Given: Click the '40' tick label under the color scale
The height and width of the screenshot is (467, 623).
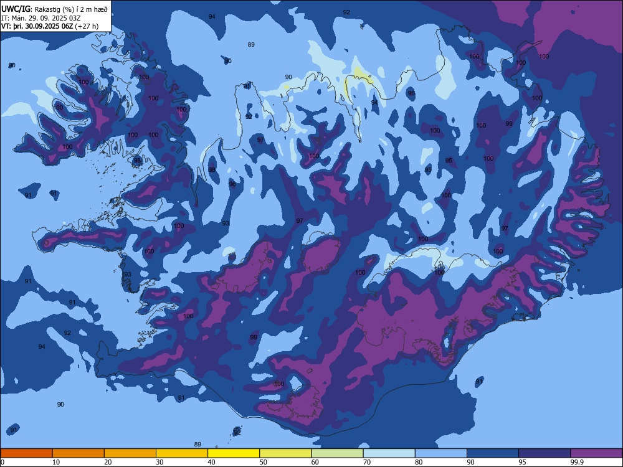Looking at the screenshot, I should coord(211,462).
